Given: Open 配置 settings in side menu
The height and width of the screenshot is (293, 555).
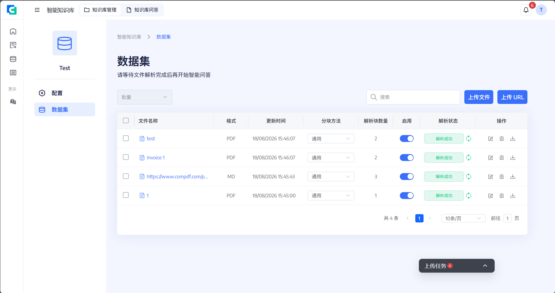Looking at the screenshot, I should click(65, 93).
